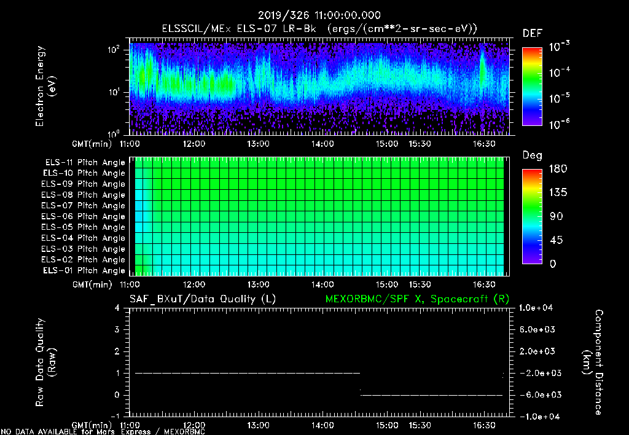Click the 15:30 tick label under pitch angle panel
This screenshot has height=435, width=629.
420,284
